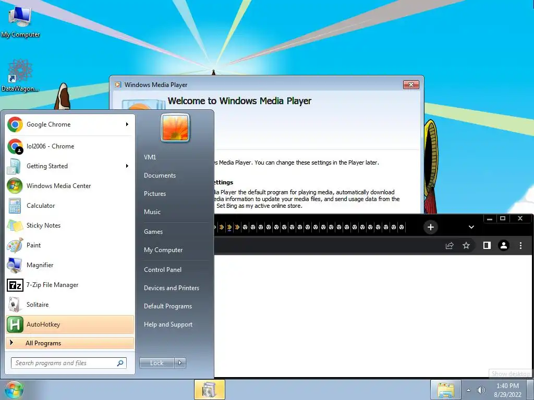Open the Calculator app

[x=70, y=205]
